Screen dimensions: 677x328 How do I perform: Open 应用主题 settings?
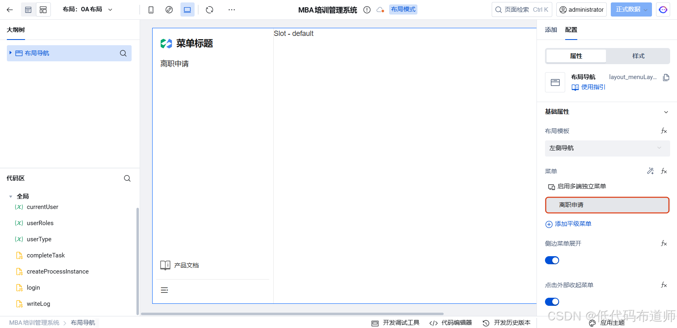(607, 323)
